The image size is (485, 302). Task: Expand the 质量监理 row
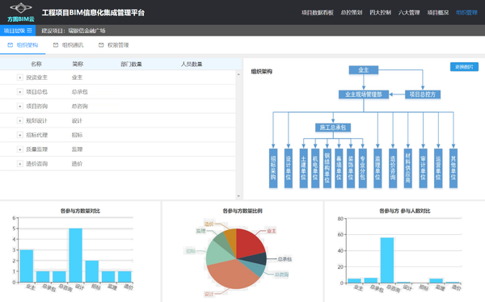pos(19,149)
